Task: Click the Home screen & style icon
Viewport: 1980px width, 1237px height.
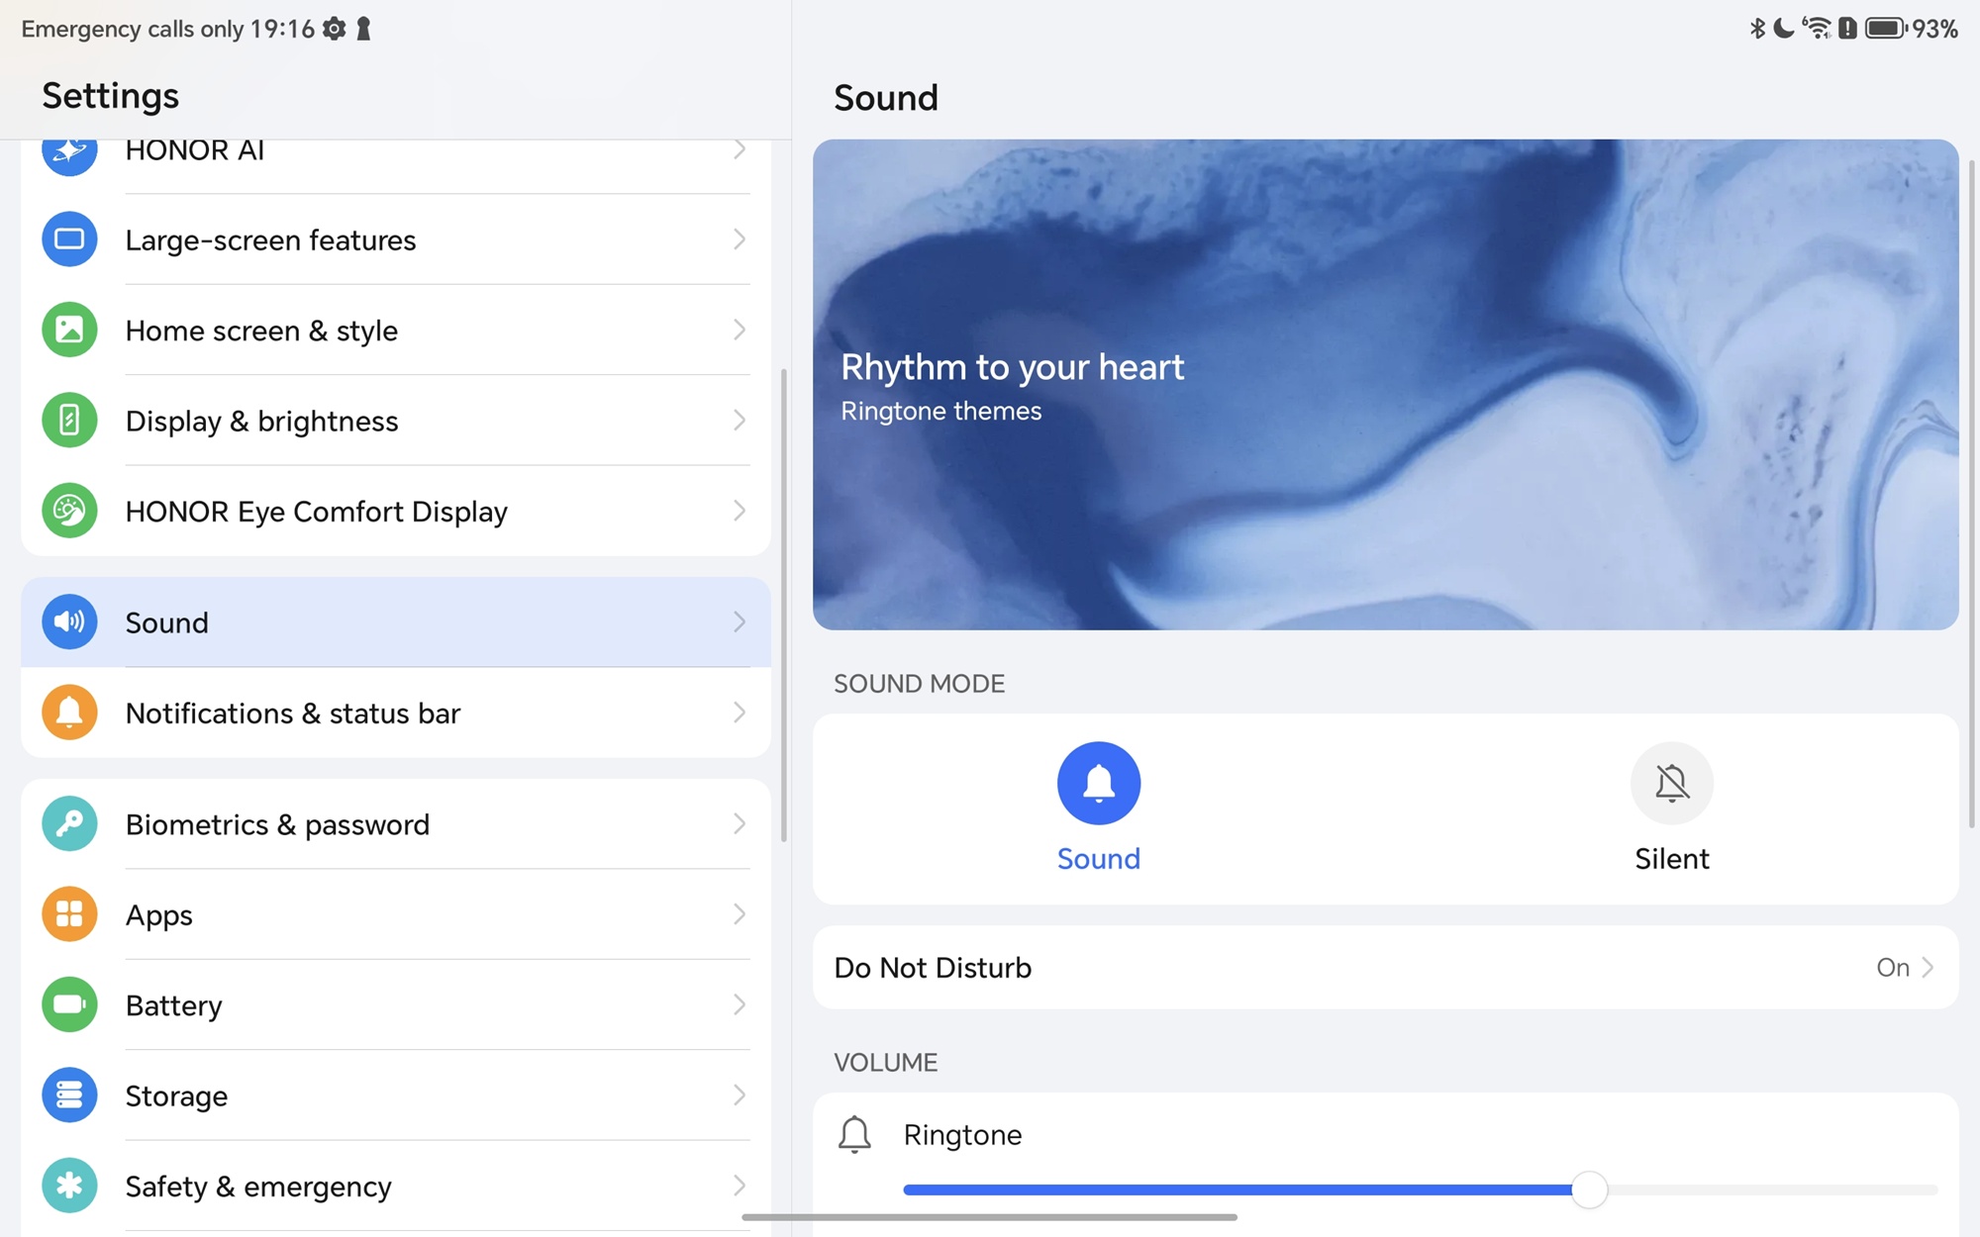Action: coord(69,330)
